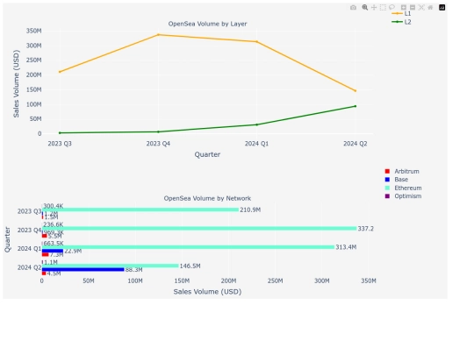Click the '146.5M' bar value label

tap(190, 266)
